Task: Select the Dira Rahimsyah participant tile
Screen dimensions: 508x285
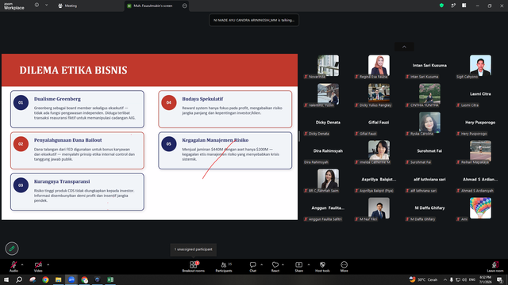Action: [328, 152]
